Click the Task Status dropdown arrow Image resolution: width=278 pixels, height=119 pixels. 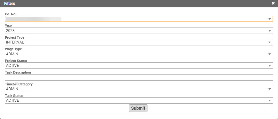point(270,100)
